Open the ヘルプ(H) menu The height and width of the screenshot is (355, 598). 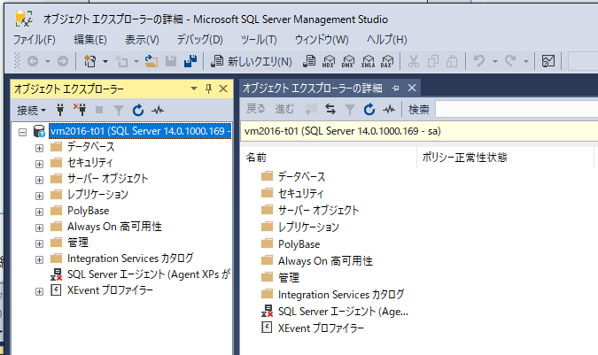pyautogui.click(x=387, y=40)
